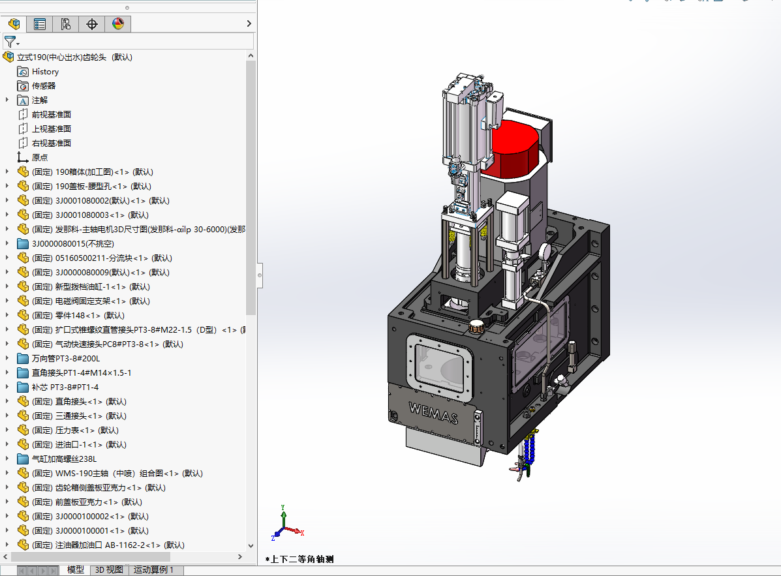Expand the 3J0001080002 component
Viewport: 781px width, 576px height.
tap(7, 201)
